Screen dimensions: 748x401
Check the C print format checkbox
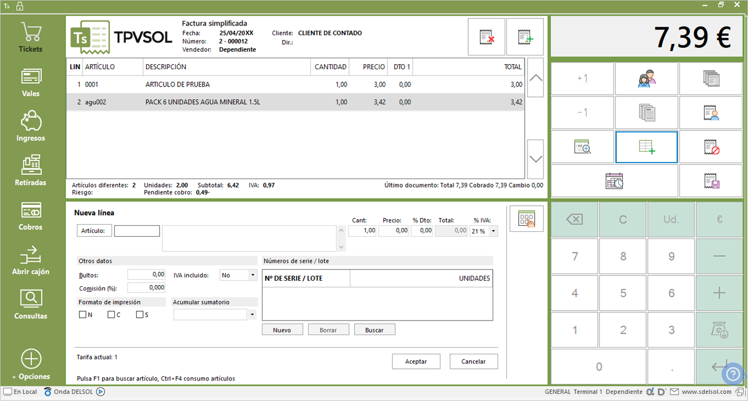111,314
